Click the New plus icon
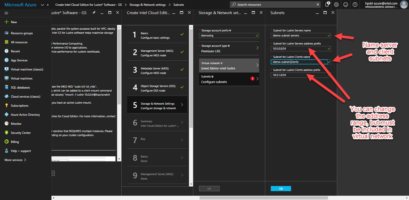 click(7, 22)
